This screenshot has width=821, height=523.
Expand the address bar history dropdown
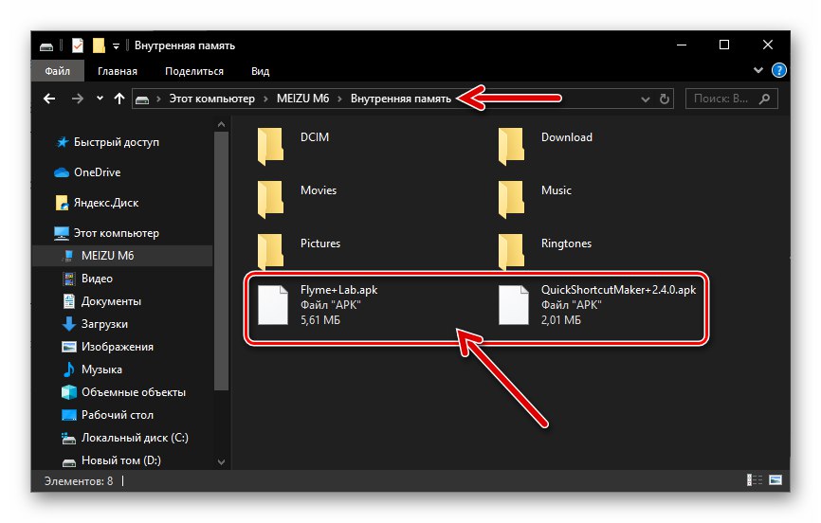[x=645, y=99]
